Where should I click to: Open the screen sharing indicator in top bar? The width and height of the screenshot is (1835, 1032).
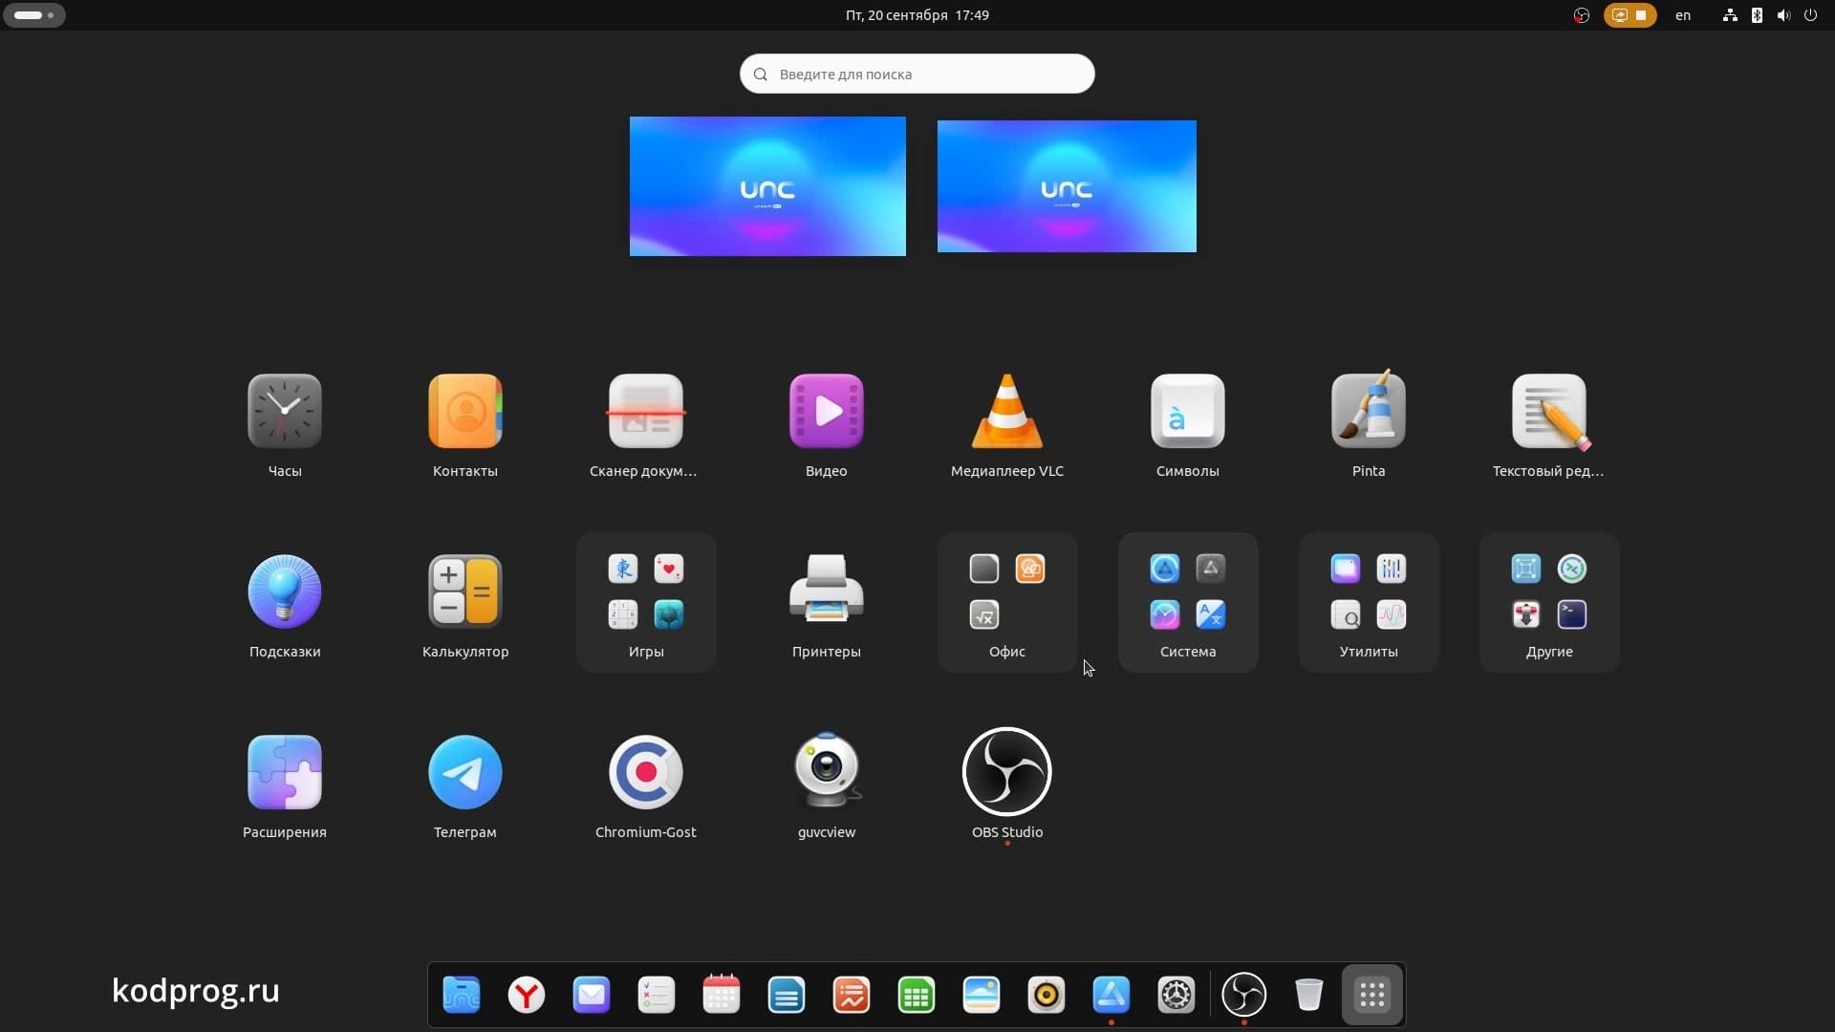pos(1620,15)
